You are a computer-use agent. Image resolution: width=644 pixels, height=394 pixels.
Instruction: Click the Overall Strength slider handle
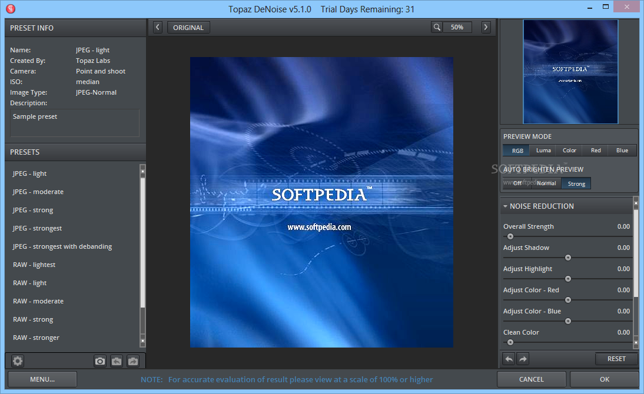[510, 236]
